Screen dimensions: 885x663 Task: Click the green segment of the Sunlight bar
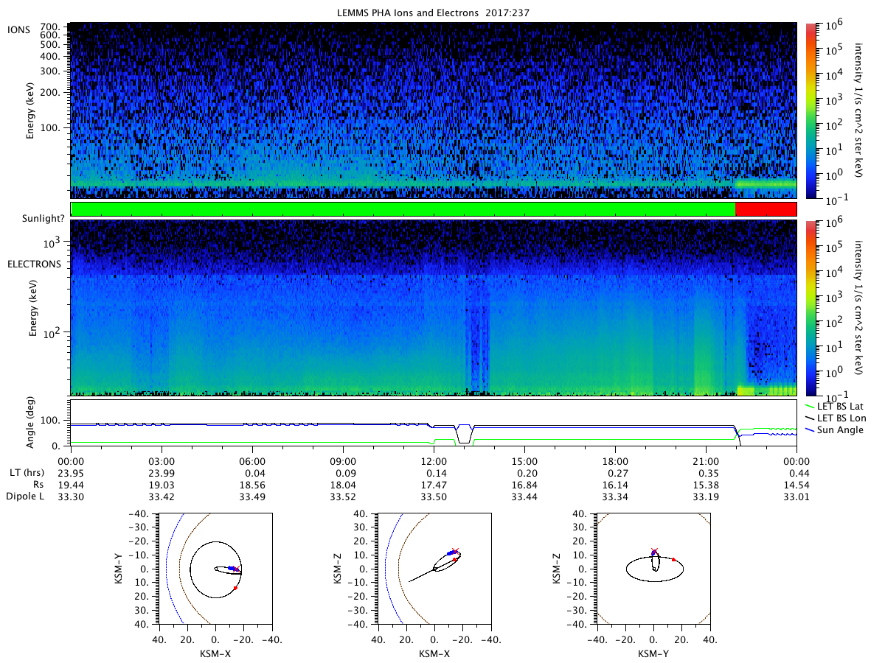[403, 208]
